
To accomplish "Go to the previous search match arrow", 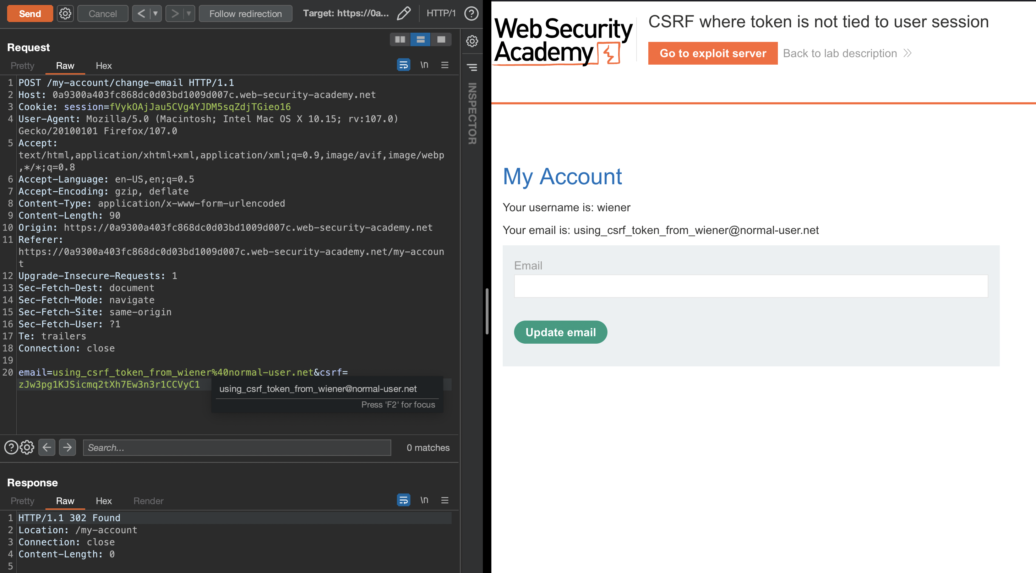I will [47, 447].
